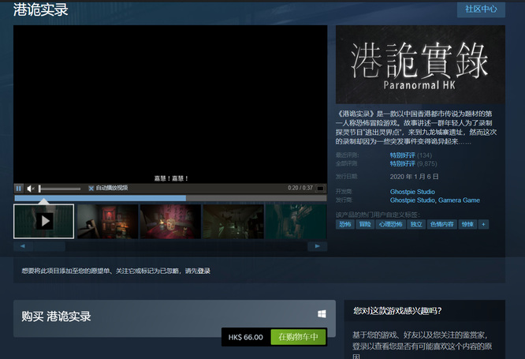Screen dimensions: 525x359
Task: Click the 登录 login link
Action: tap(203, 271)
